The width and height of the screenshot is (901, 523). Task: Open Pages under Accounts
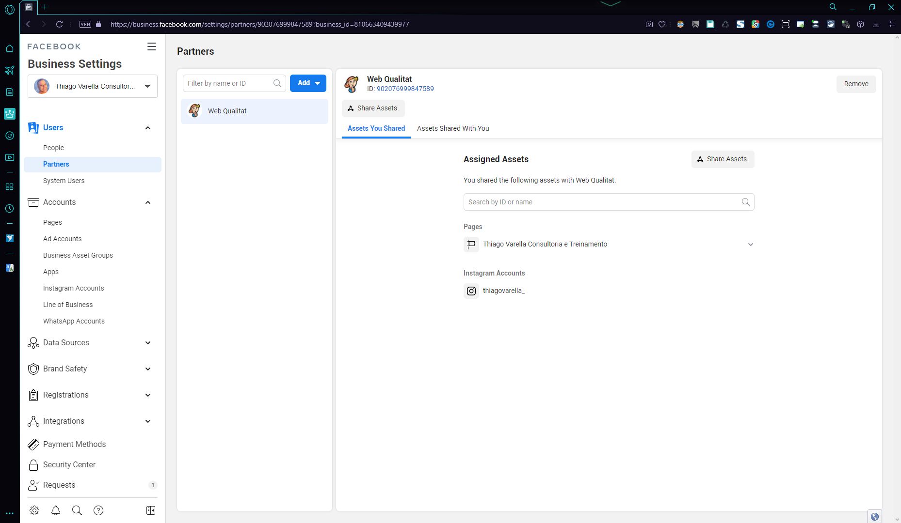pyautogui.click(x=52, y=222)
